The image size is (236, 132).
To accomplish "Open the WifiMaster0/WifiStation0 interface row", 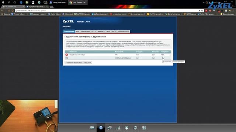I will pyautogui.click(x=118, y=58).
